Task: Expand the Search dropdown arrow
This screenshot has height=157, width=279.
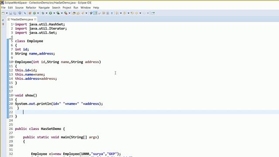Action: (x=86, y=13)
